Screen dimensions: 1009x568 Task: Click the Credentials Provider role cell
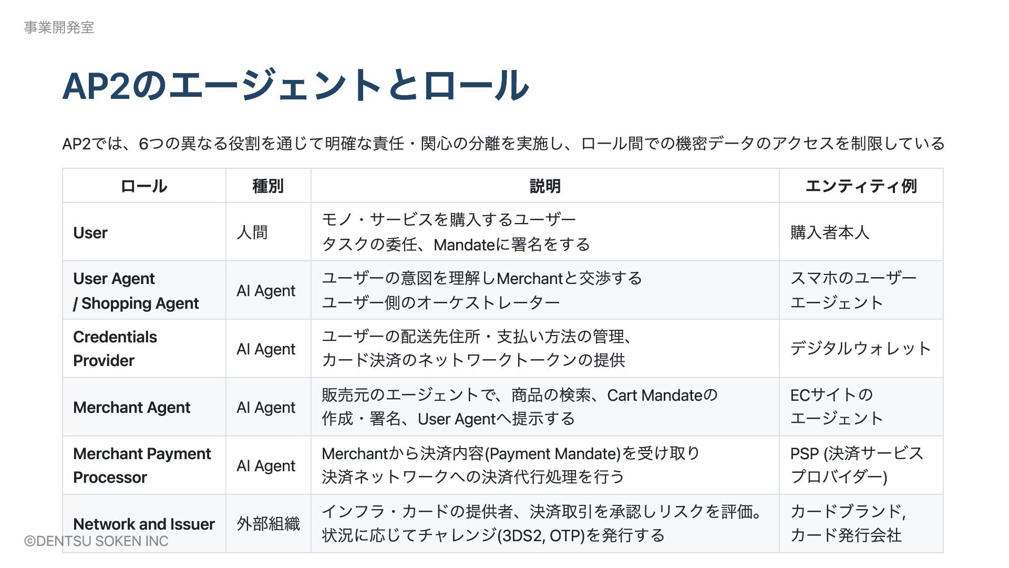pyautogui.click(x=115, y=349)
